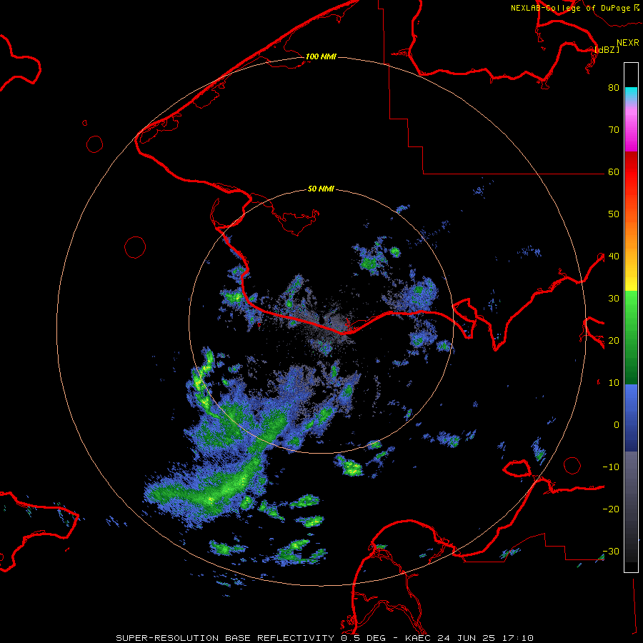Click the 20 value on dBZ scale
The width and height of the screenshot is (643, 643).
pyautogui.click(x=614, y=341)
